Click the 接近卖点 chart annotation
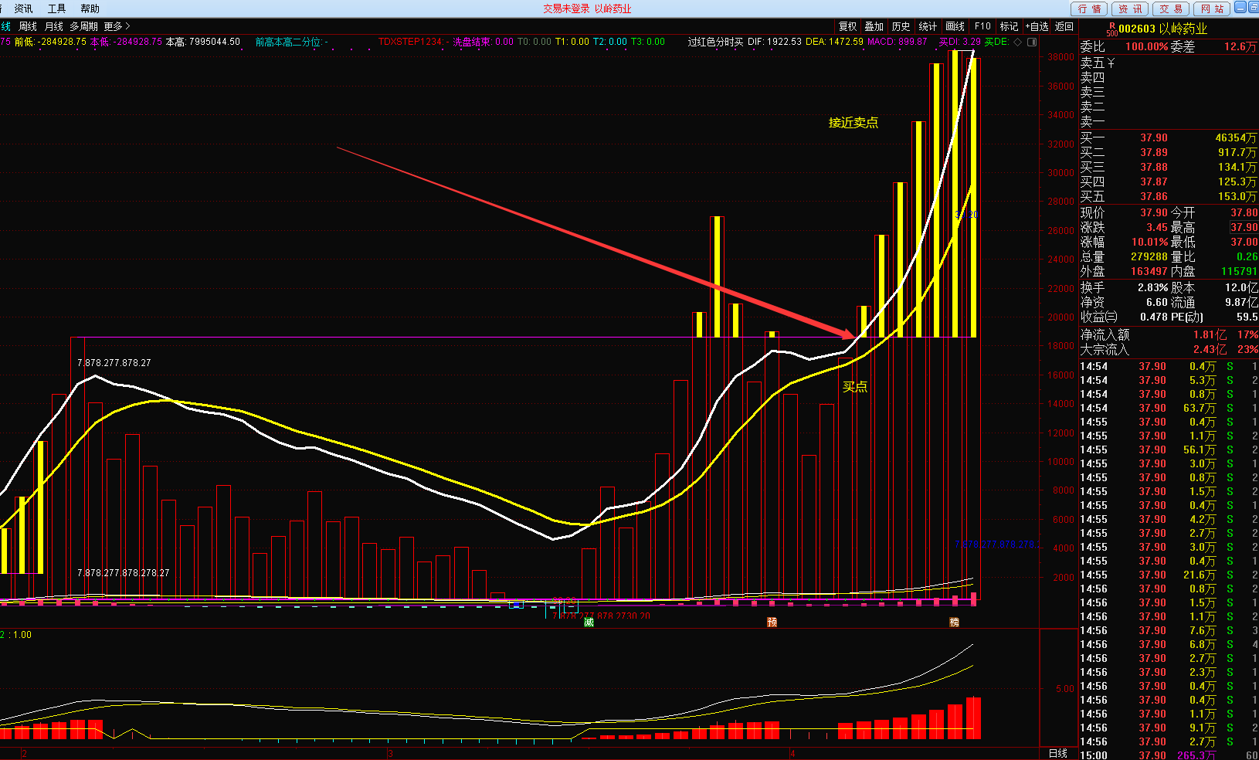The height and width of the screenshot is (760, 1259). (x=853, y=122)
